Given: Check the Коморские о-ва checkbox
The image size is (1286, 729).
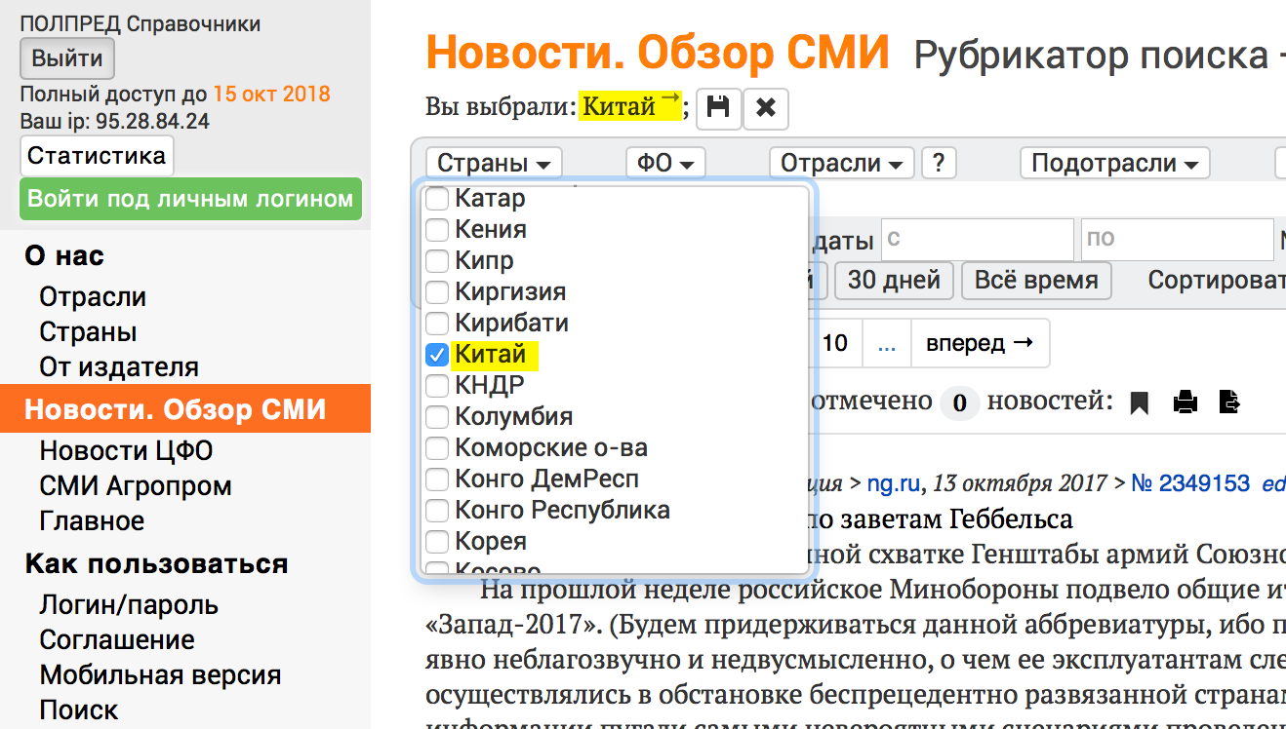Looking at the screenshot, I should (437, 448).
